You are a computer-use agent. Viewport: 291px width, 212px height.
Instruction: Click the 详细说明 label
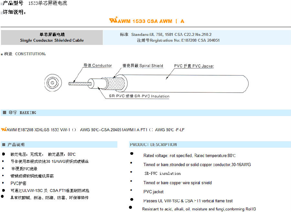(14, 12)
